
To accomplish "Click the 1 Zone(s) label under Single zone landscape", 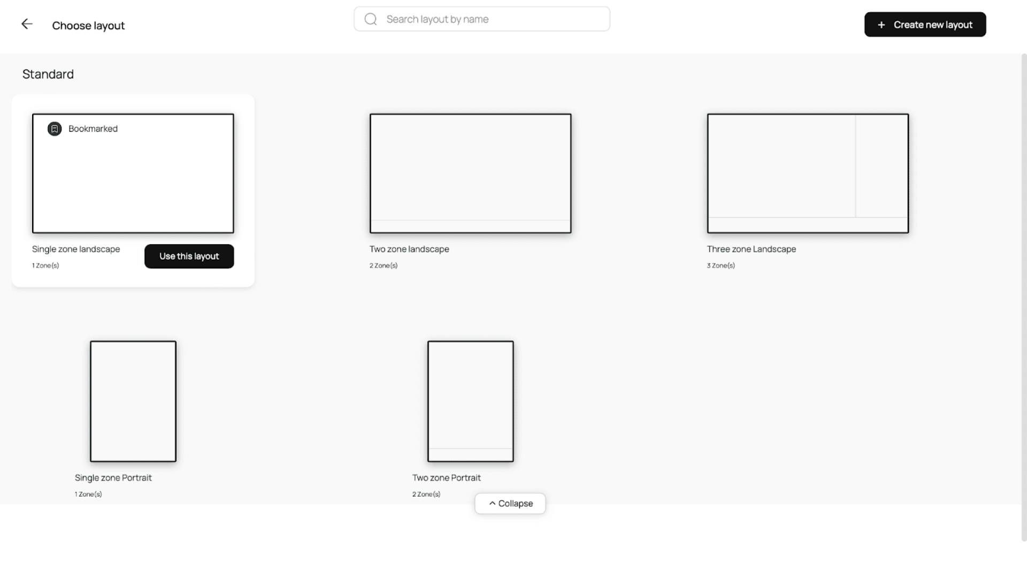I will (45, 265).
